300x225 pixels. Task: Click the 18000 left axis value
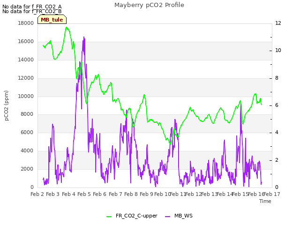tap(26, 23)
